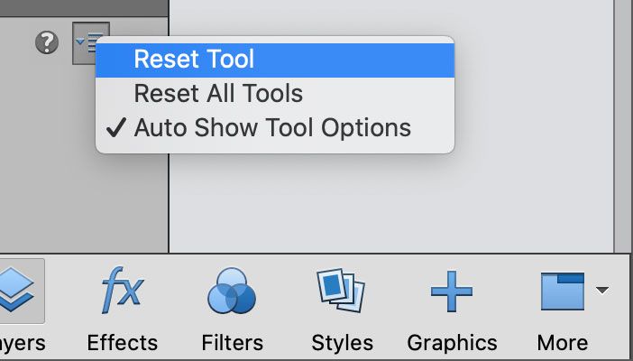Screen dimensions: 633x361
Task: Click the Layers text label
Action: point(23,343)
